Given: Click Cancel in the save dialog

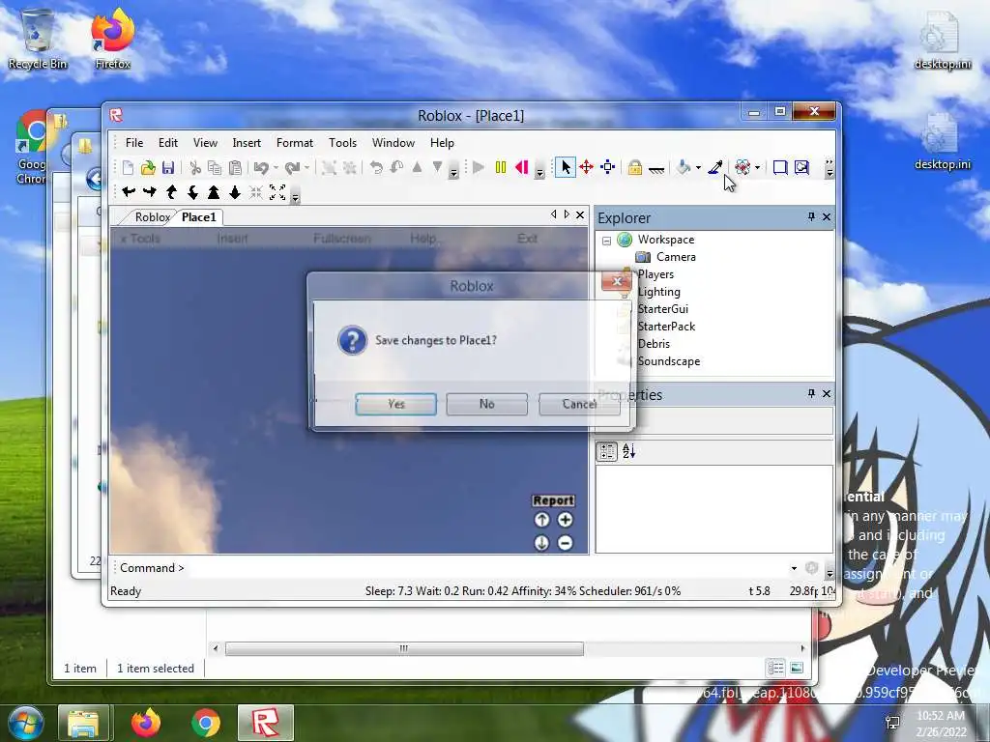Looking at the screenshot, I should click(579, 404).
